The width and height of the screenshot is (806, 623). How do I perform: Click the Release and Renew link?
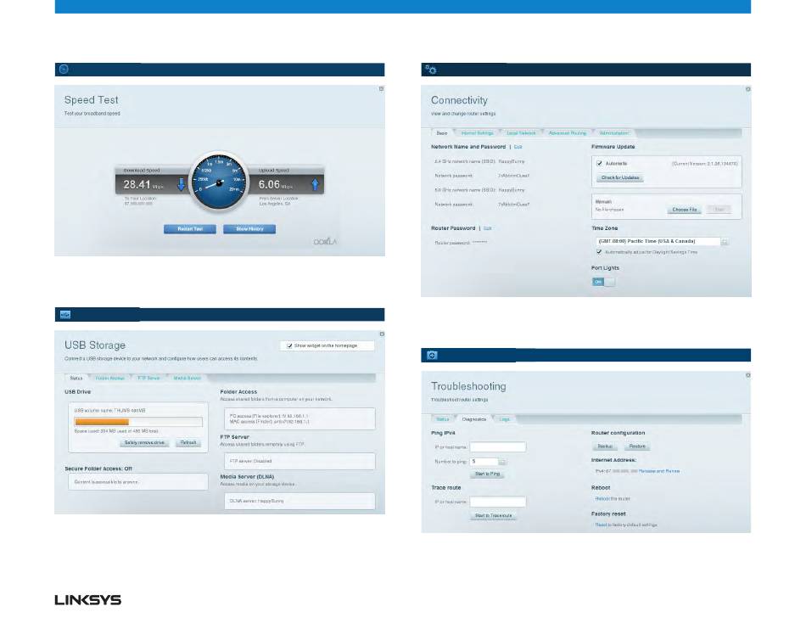coord(659,471)
